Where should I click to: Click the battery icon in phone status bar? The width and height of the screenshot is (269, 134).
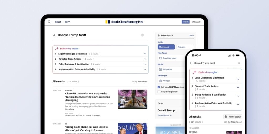pos(238,55)
